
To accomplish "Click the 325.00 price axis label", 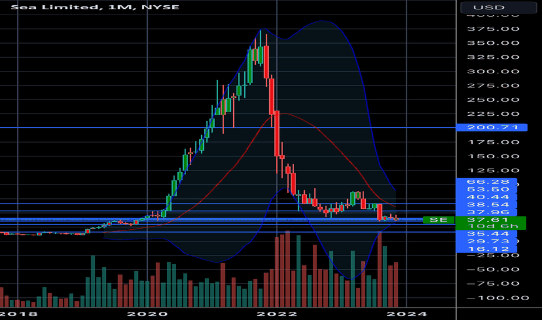I will point(493,57).
